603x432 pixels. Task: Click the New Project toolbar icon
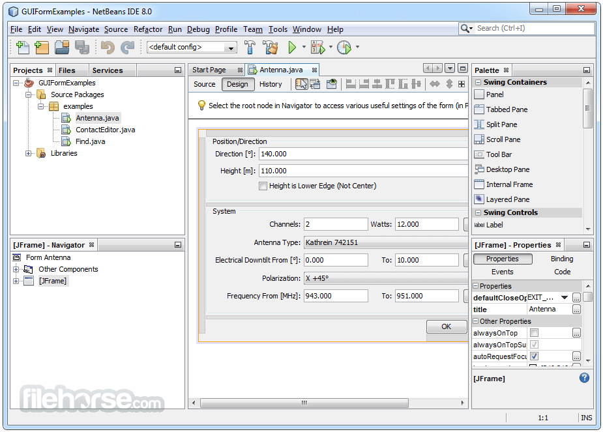click(x=42, y=48)
